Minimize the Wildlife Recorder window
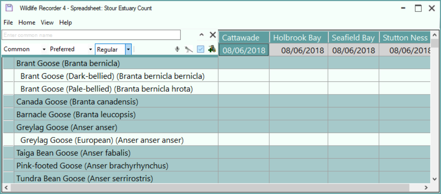The width and height of the screenshot is (441, 194). point(404,9)
